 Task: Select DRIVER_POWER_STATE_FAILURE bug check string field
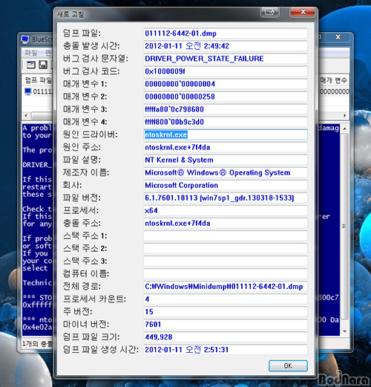[x=226, y=59]
